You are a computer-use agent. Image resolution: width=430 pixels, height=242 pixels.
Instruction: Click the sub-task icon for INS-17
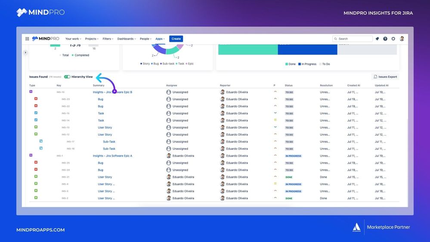tap(41, 141)
